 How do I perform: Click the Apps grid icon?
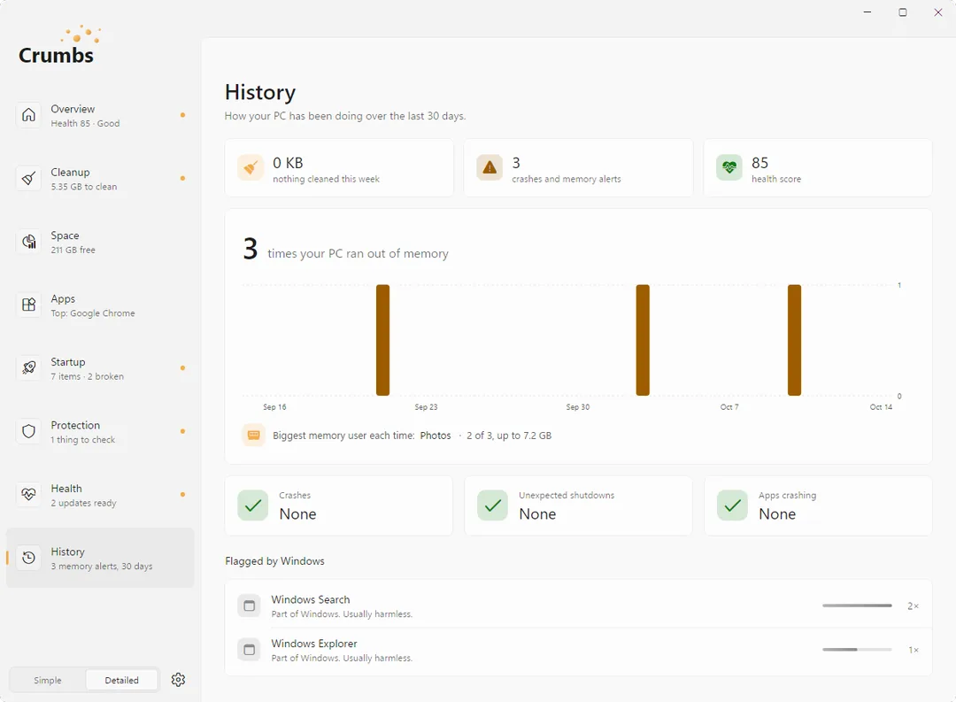point(28,305)
